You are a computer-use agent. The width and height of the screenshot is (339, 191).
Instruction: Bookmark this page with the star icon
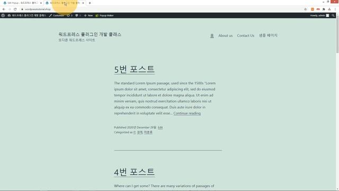(x=305, y=9)
